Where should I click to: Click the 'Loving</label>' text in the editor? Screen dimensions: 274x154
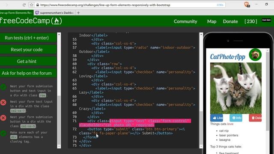coord(93,76)
